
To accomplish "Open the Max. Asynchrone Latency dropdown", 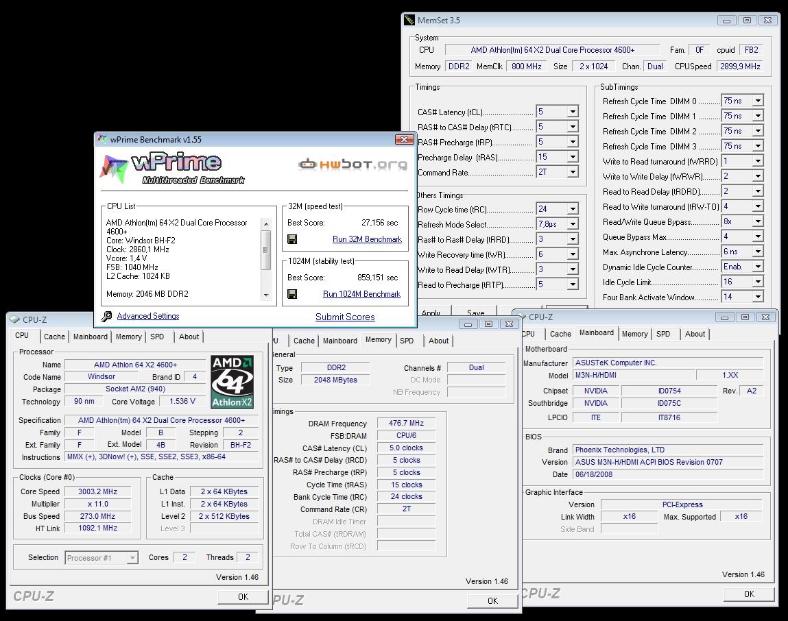I will coord(758,252).
